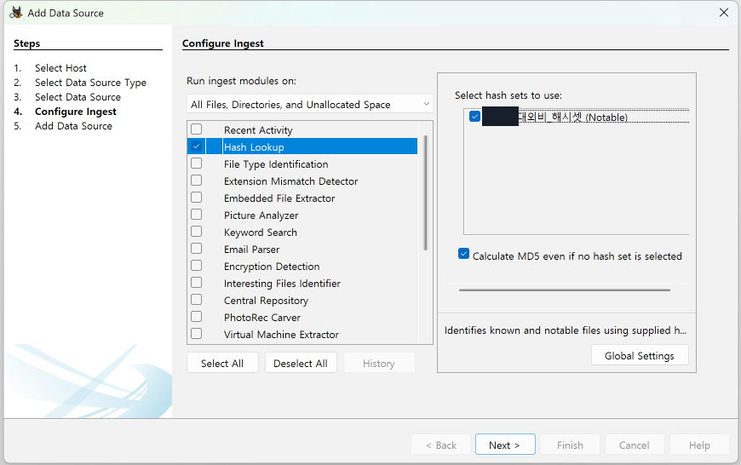The image size is (741, 465).
Task: Select the Encryption Detection module label
Action: [272, 266]
